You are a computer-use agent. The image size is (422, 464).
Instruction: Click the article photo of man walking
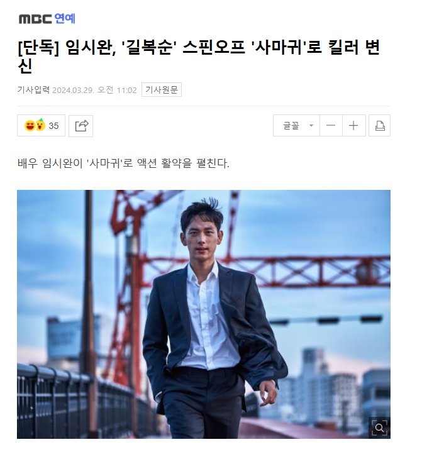204,314
